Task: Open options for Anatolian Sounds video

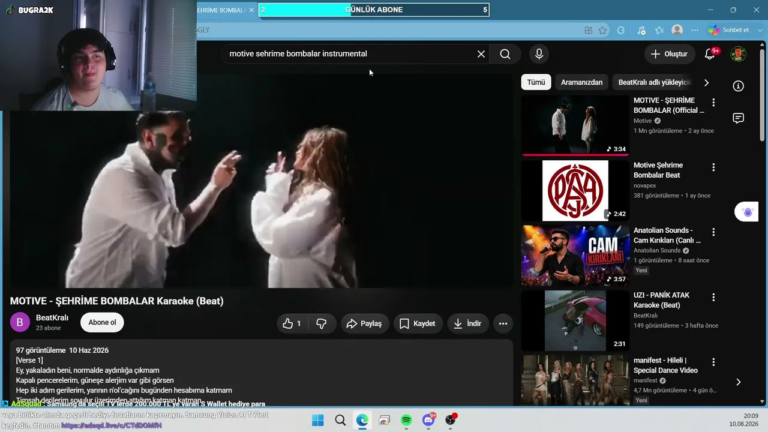Action: (713, 232)
